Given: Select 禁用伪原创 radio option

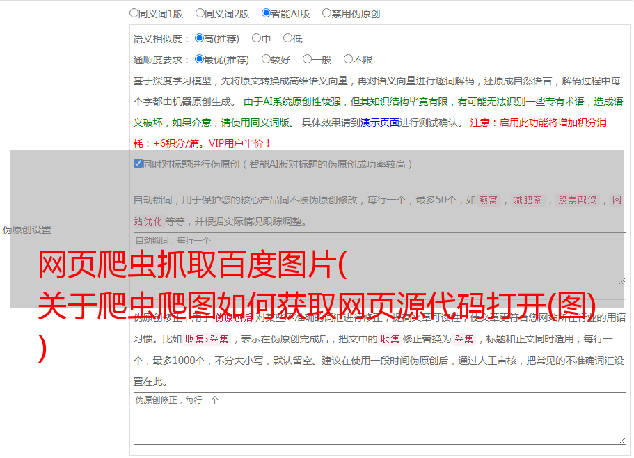Looking at the screenshot, I should [x=326, y=13].
